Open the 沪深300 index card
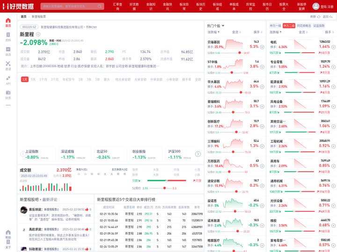This screenshot has width=337, height=252. tap(181, 154)
